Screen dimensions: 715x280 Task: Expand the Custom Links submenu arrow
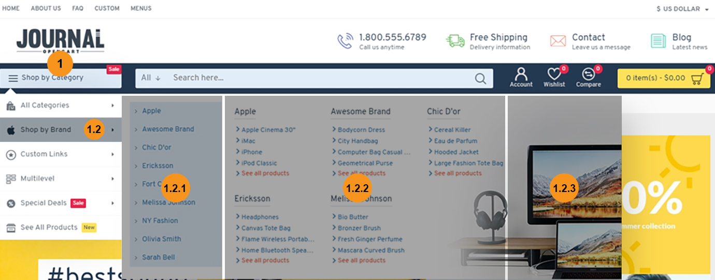(112, 154)
